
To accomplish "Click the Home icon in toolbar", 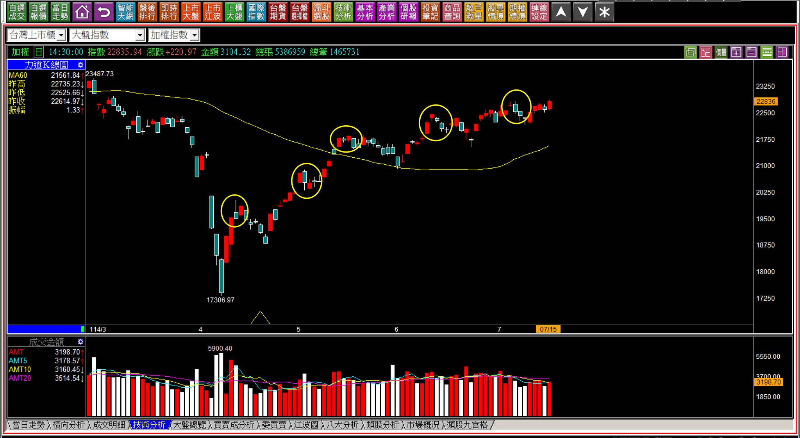I will pyautogui.click(x=82, y=12).
